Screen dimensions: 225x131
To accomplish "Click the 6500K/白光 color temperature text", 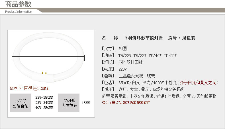I will [x=129, y=83].
